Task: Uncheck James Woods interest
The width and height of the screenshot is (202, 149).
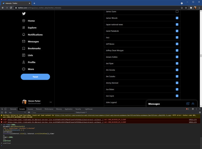Action: 177,18
